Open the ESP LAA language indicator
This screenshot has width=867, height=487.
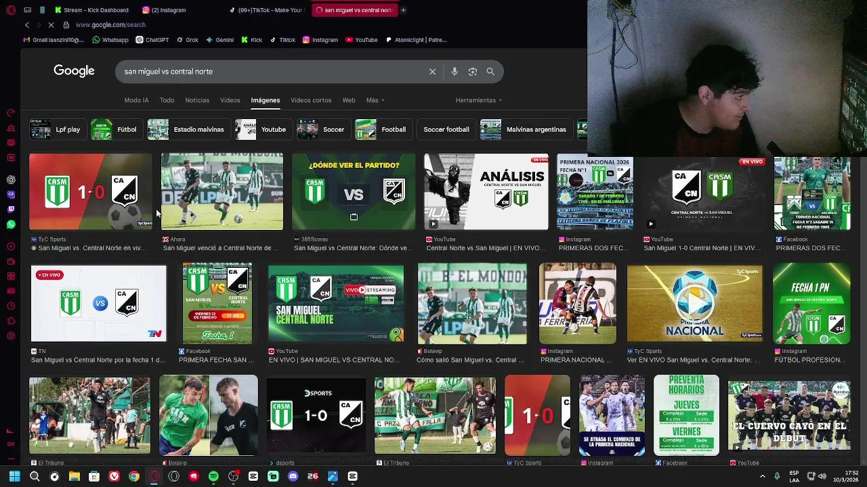tap(794, 476)
